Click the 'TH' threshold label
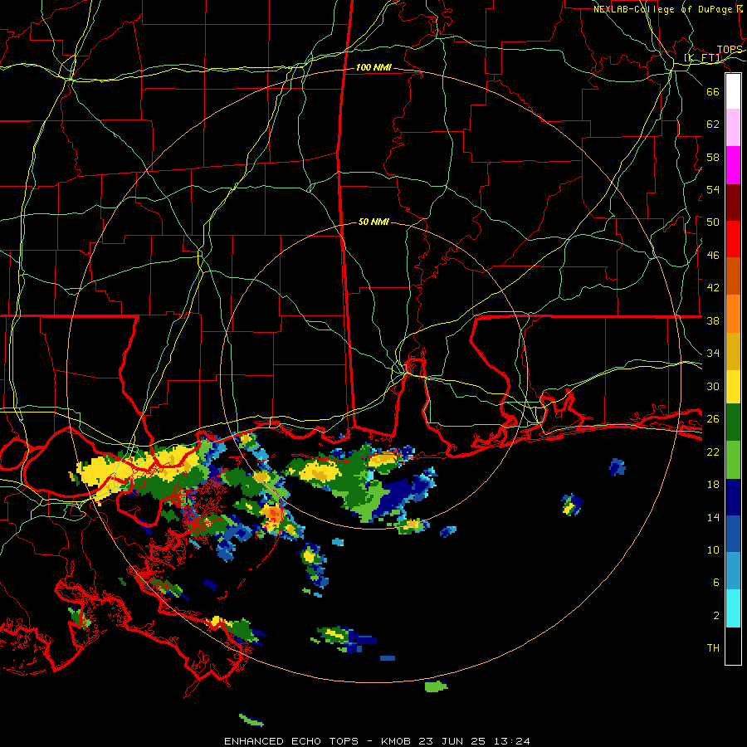 click(x=713, y=648)
